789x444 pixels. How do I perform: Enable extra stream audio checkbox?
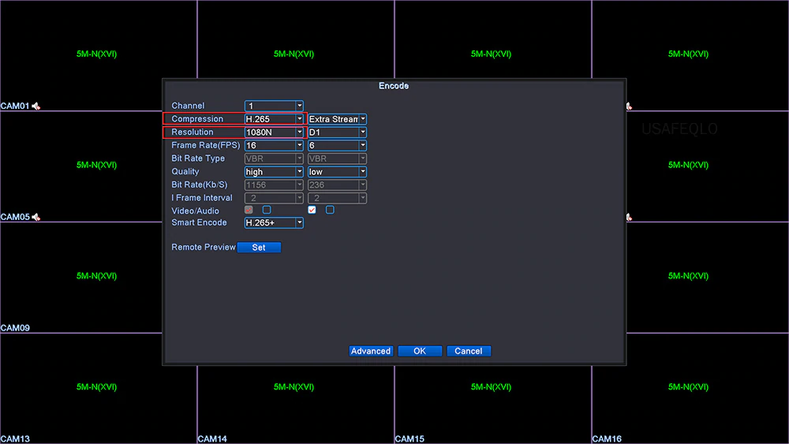pos(330,210)
